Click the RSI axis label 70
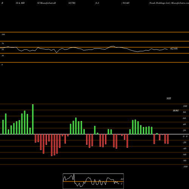 3,43
